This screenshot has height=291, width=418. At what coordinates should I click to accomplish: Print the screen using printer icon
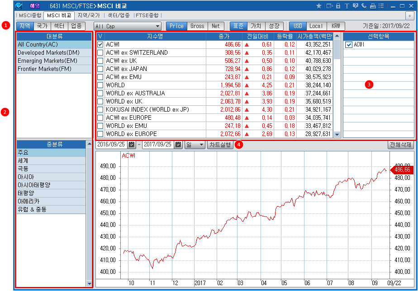click(x=373, y=6)
